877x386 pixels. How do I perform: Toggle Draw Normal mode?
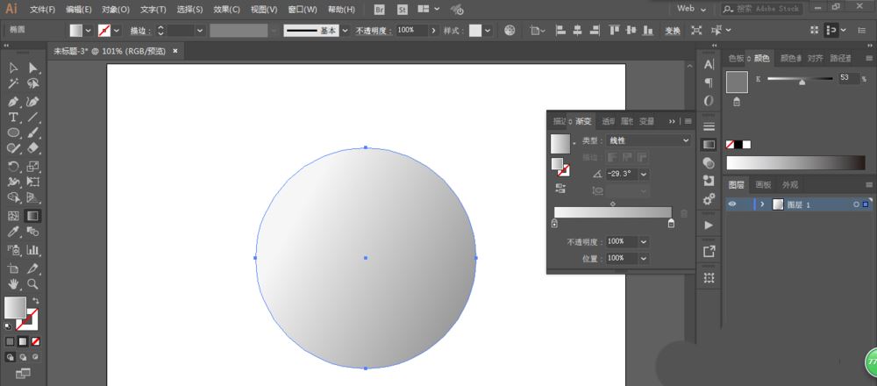[x=10, y=357]
